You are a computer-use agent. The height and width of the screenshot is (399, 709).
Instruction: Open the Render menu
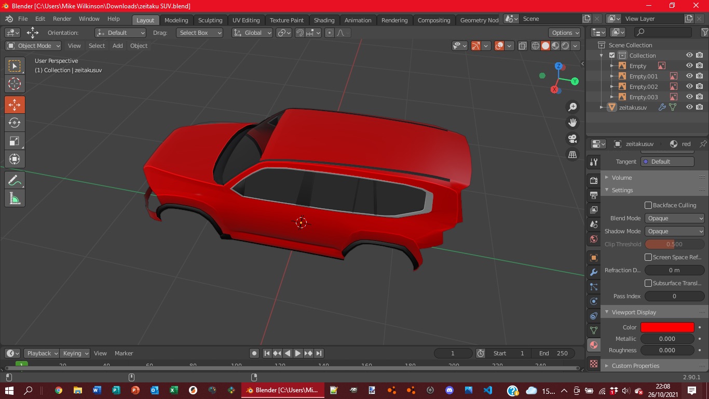click(x=62, y=19)
